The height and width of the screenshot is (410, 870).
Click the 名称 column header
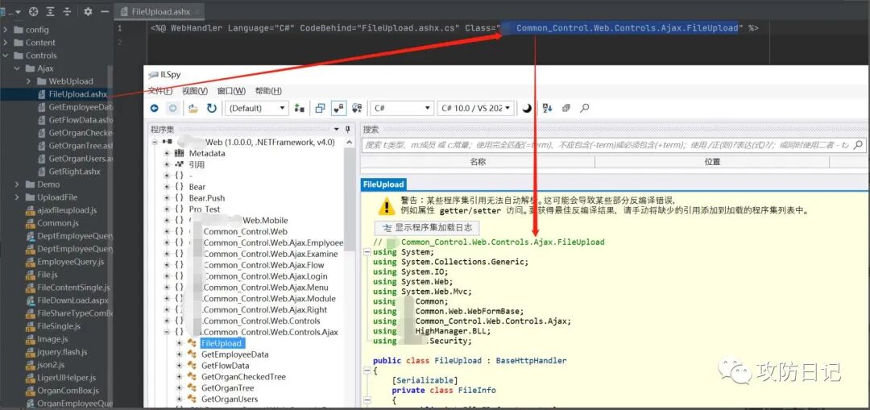477,162
